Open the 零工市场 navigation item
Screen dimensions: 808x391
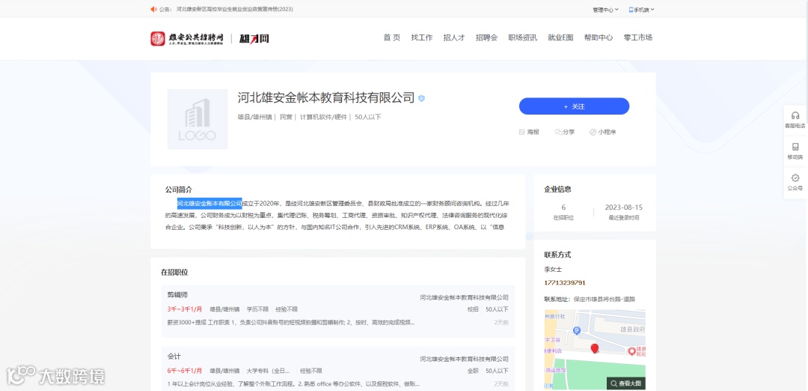638,37
